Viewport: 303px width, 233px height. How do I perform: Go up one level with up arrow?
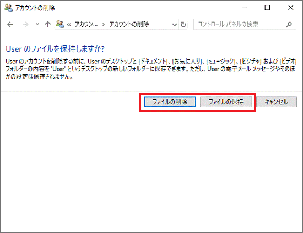click(x=48, y=25)
